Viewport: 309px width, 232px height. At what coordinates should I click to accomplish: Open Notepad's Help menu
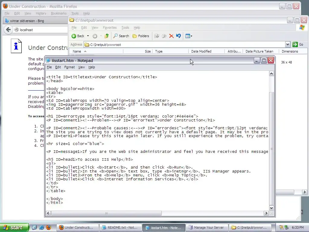[x=92, y=67]
